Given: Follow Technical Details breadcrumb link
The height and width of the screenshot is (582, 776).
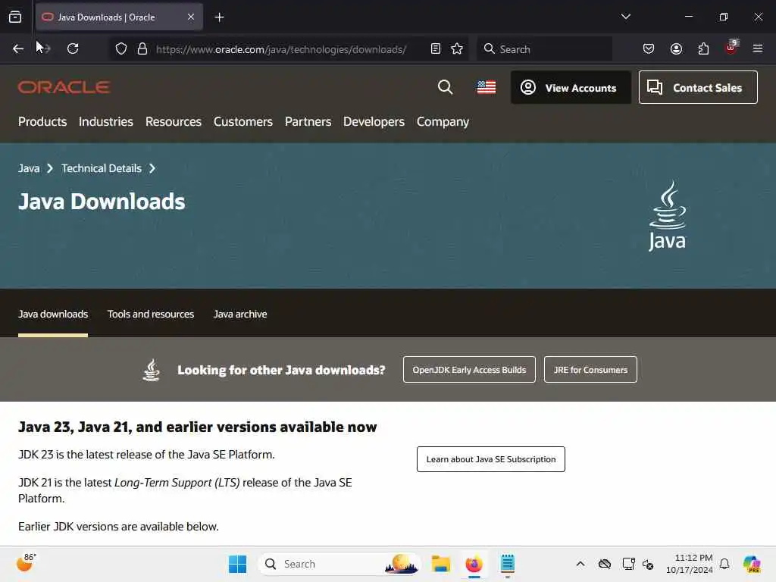Looking at the screenshot, I should point(102,168).
